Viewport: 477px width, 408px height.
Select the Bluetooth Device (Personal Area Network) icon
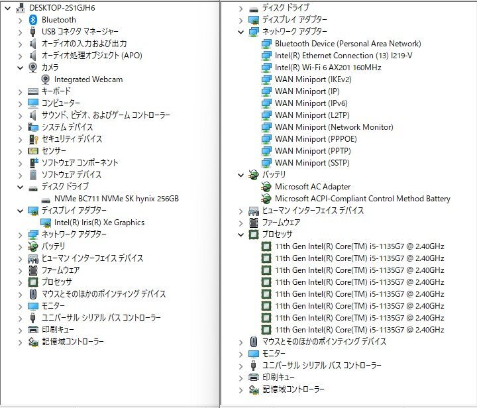point(266,44)
